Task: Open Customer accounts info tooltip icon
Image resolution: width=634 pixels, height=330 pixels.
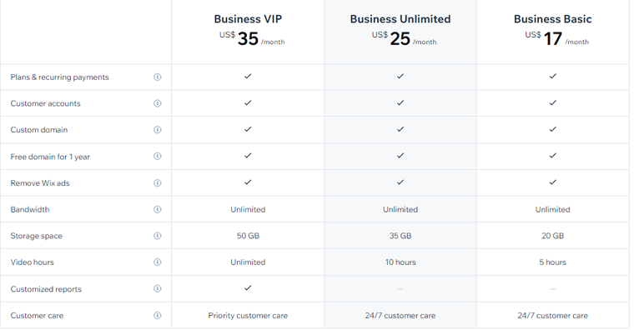Action: (158, 103)
